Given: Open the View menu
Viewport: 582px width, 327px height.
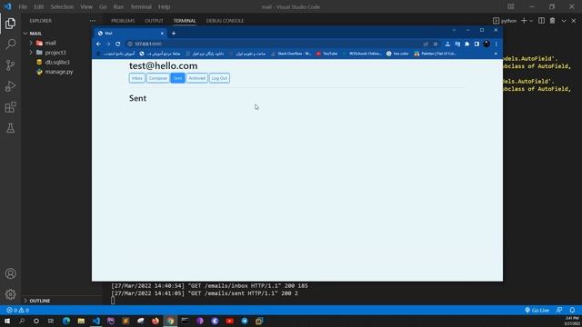Looking at the screenshot, I should tap(86, 6).
